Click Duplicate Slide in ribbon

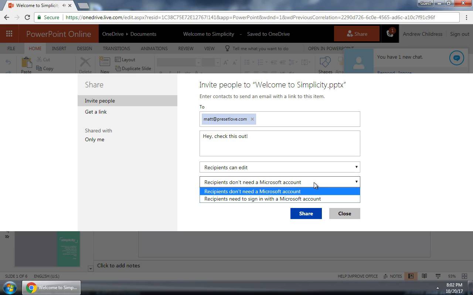[133, 68]
